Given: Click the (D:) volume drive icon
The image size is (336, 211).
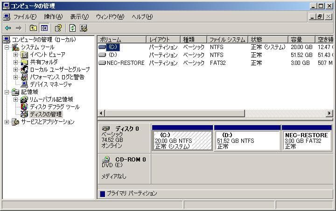Looking at the screenshot, I should point(102,55).
